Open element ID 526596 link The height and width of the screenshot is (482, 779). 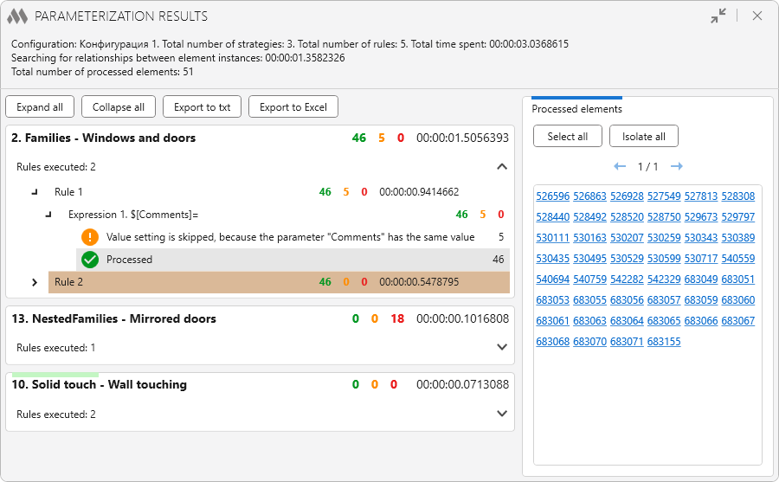552,196
